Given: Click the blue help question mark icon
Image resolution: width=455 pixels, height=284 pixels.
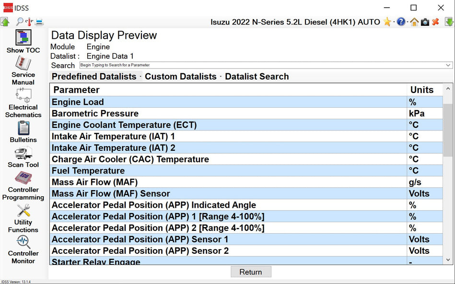Looking at the screenshot, I should 401,22.
